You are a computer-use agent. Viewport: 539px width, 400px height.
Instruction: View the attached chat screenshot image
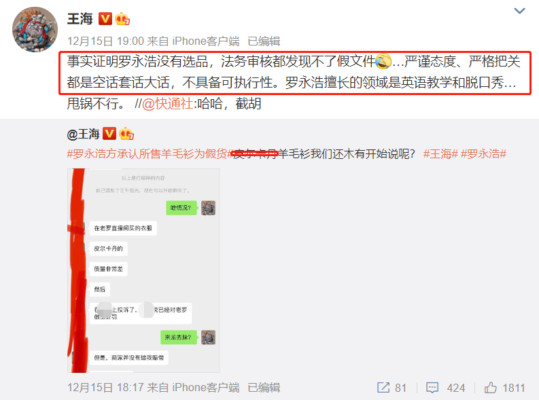[143, 270]
